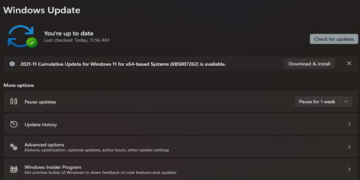Click the More options heading
Viewport: 360px width, 180px height.
tap(19, 85)
